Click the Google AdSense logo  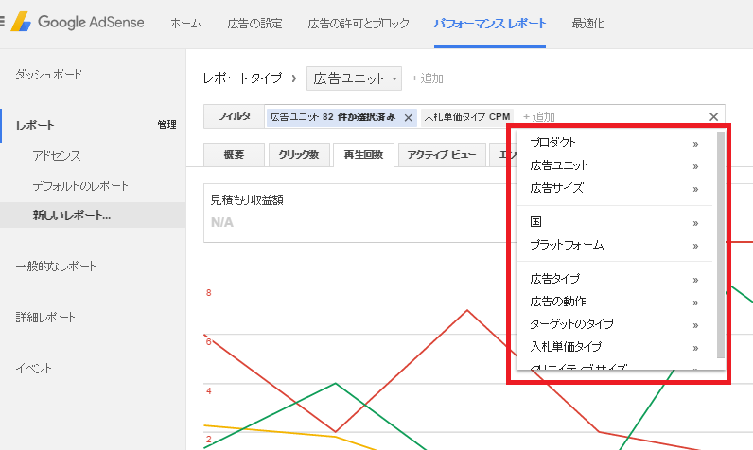pos(78,22)
